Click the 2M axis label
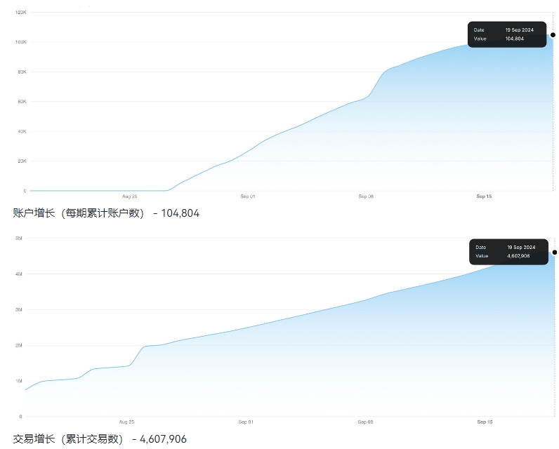 (18, 345)
